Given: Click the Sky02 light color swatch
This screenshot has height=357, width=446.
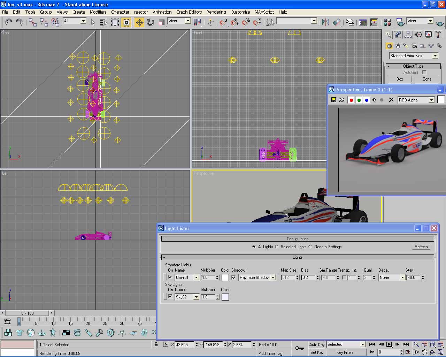Looking at the screenshot, I should (x=225, y=297).
